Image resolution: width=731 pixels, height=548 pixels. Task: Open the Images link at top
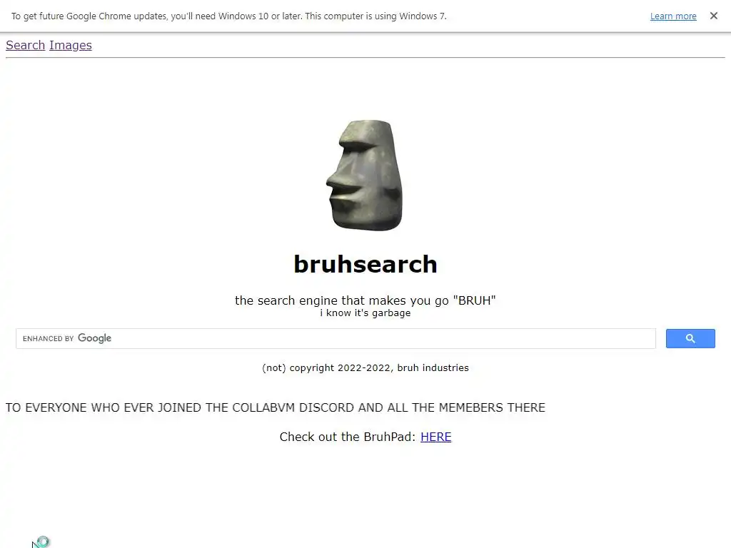click(71, 45)
